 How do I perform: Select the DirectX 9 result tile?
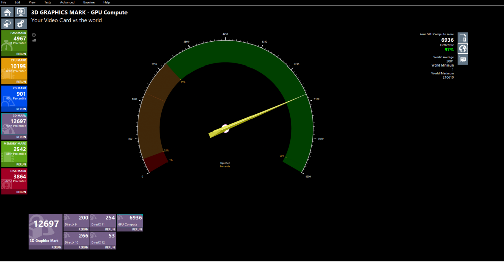tap(76, 221)
